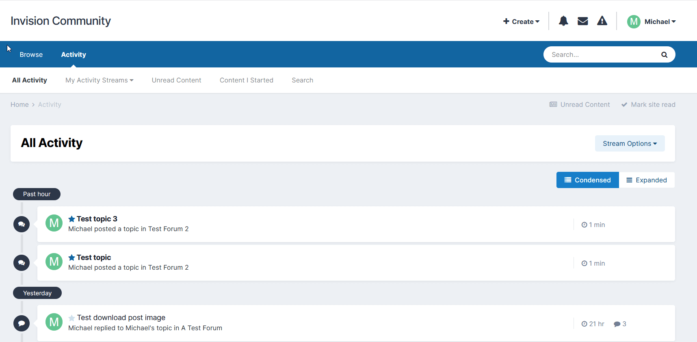This screenshot has height=342, width=697.
Task: Click the reply bubble icon for Test download post image
Action: [x=22, y=323]
